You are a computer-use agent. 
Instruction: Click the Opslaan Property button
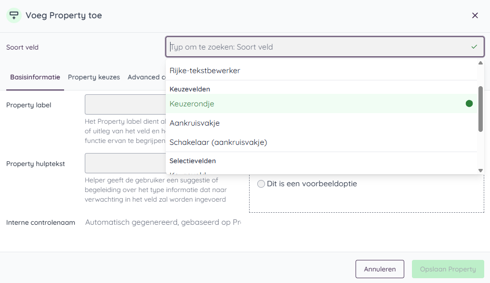448,269
